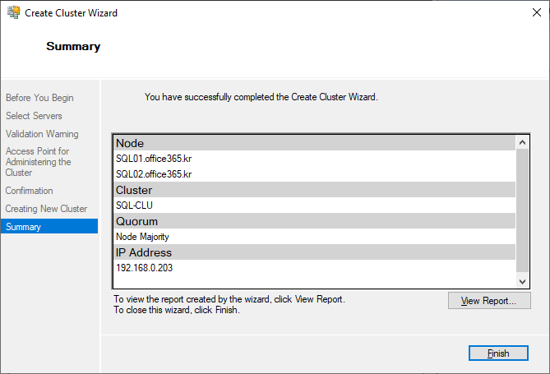This screenshot has width=550, height=374.
Task: Click the Cluster section header
Action: click(315, 190)
